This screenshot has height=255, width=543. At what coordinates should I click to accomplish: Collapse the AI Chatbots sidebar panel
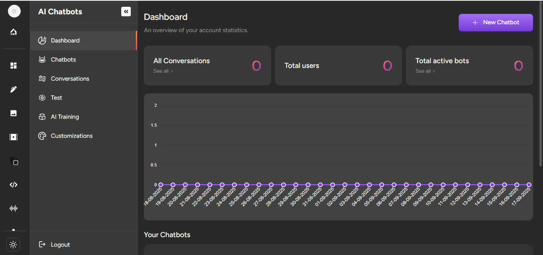tap(126, 12)
